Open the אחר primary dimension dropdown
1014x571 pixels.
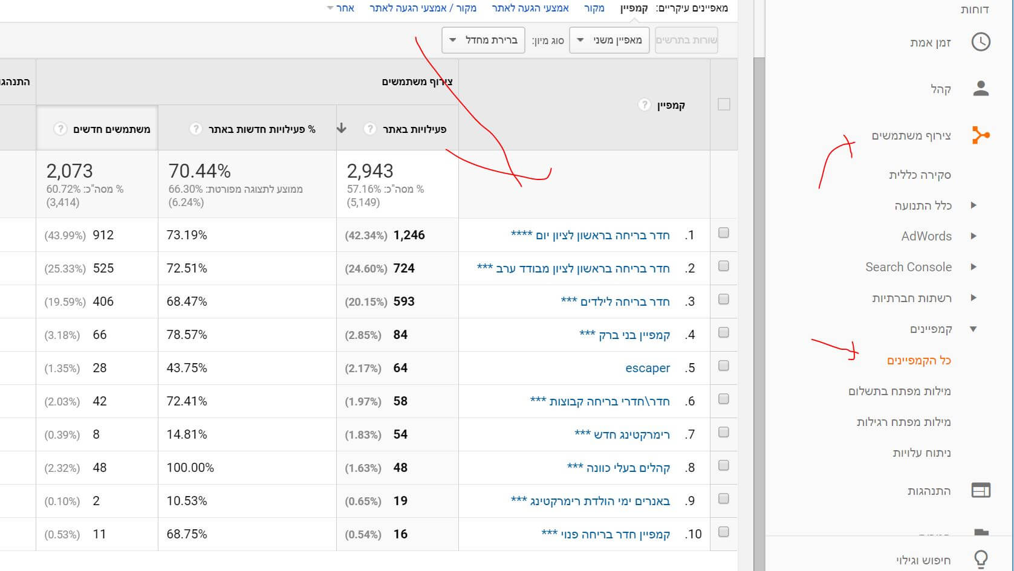(x=340, y=8)
